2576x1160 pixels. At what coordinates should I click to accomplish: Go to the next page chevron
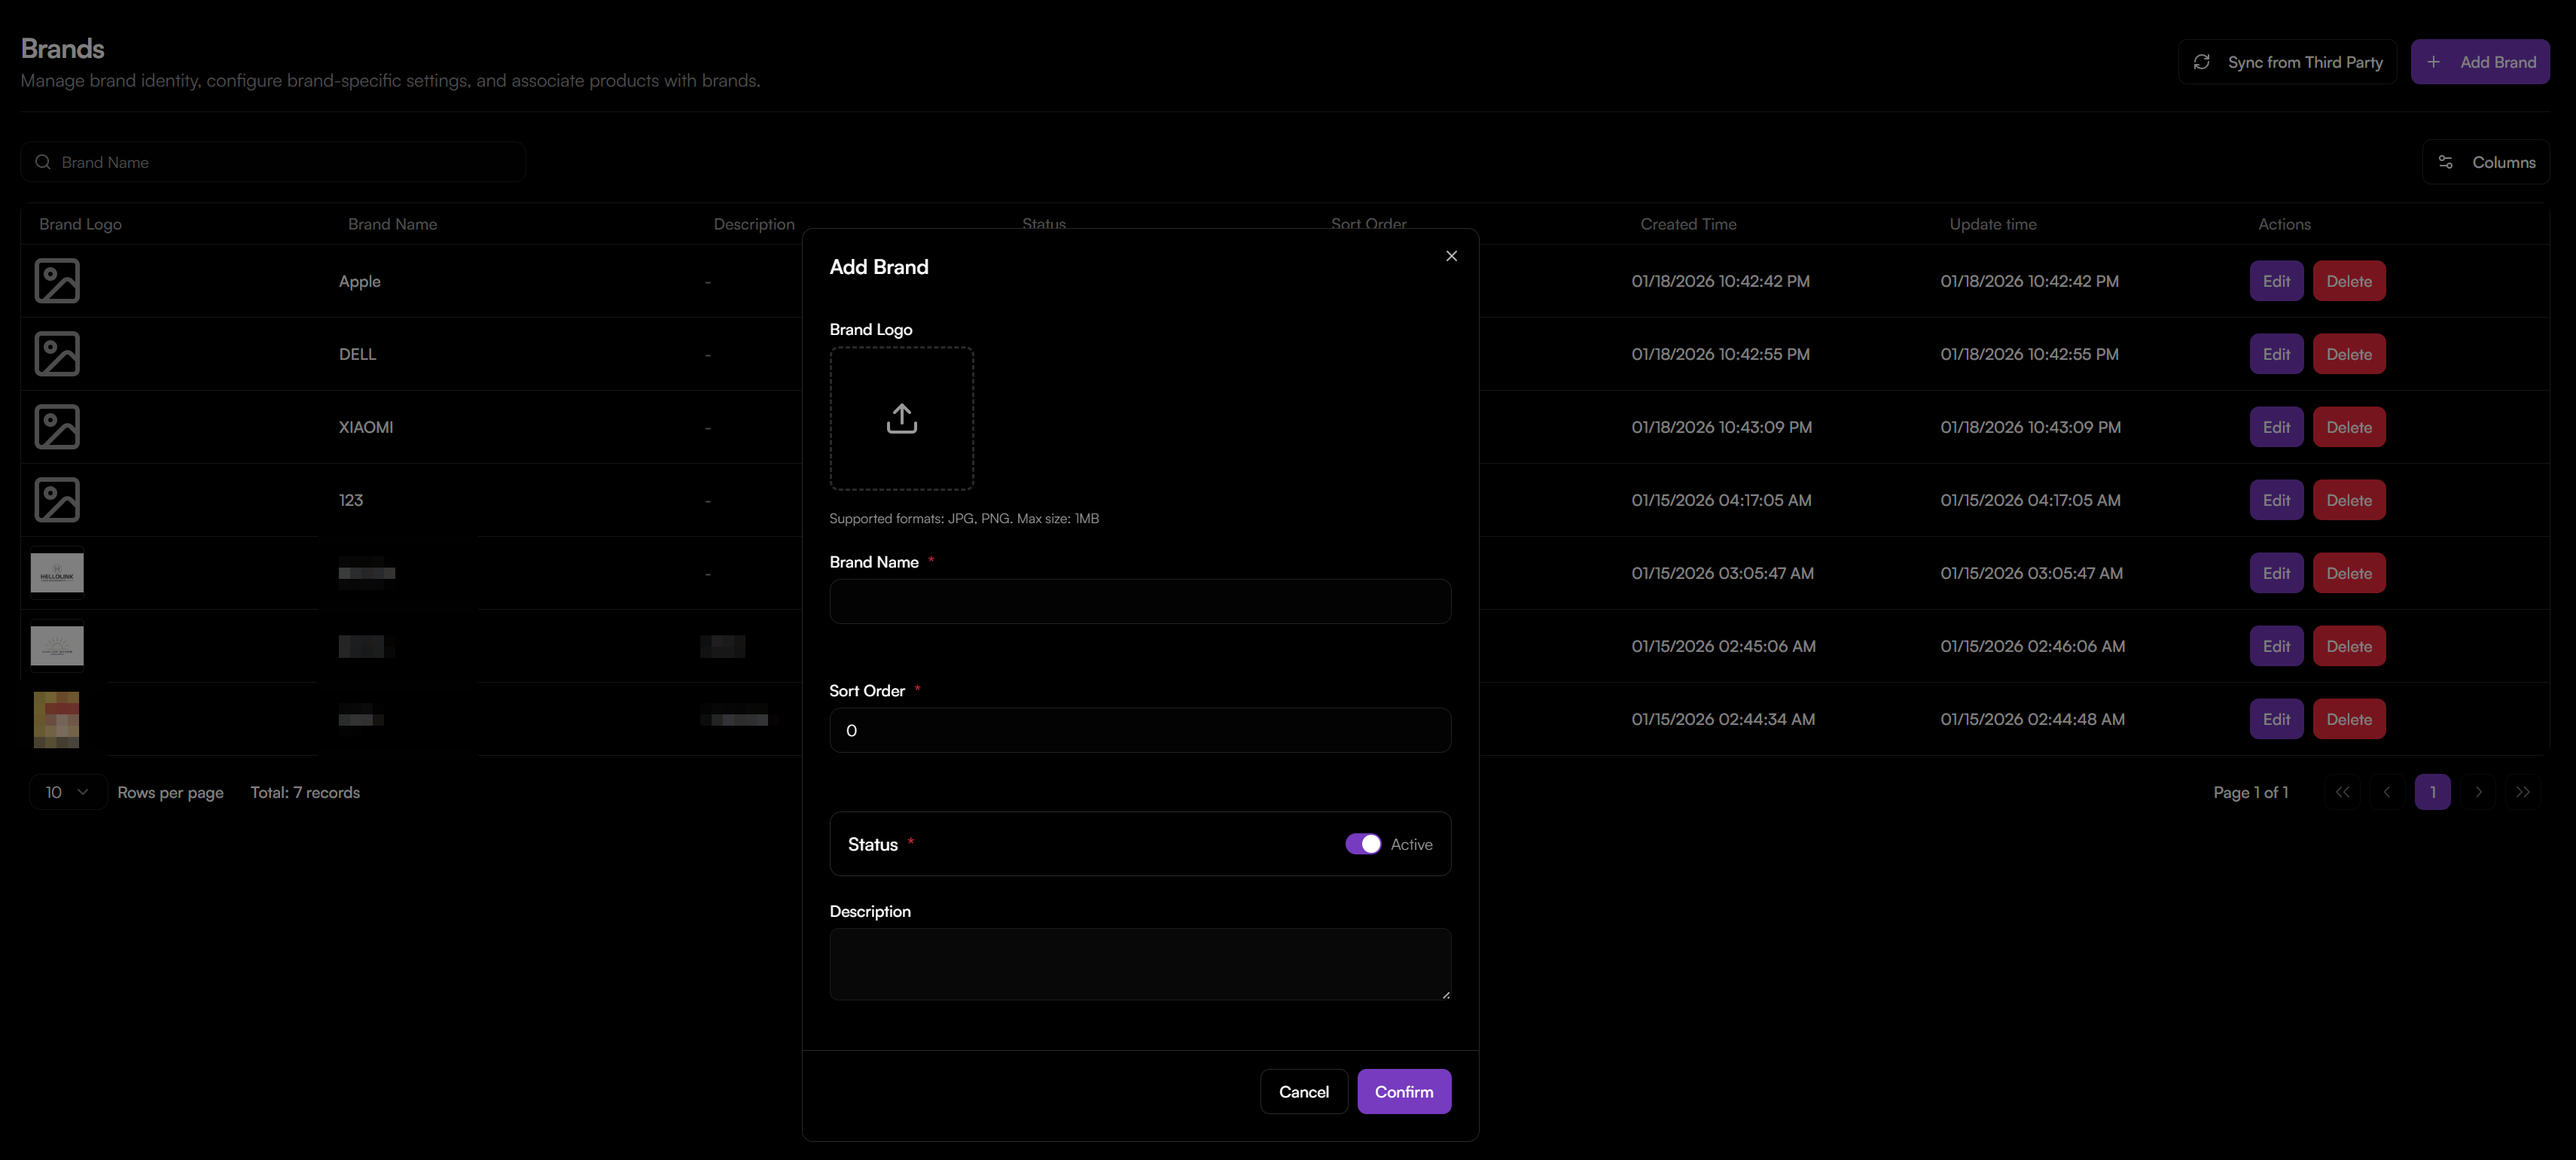[2478, 792]
